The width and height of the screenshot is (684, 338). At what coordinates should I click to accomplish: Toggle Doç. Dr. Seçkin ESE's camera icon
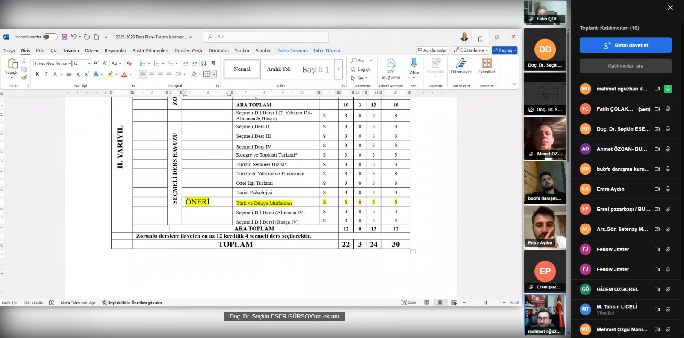657,129
